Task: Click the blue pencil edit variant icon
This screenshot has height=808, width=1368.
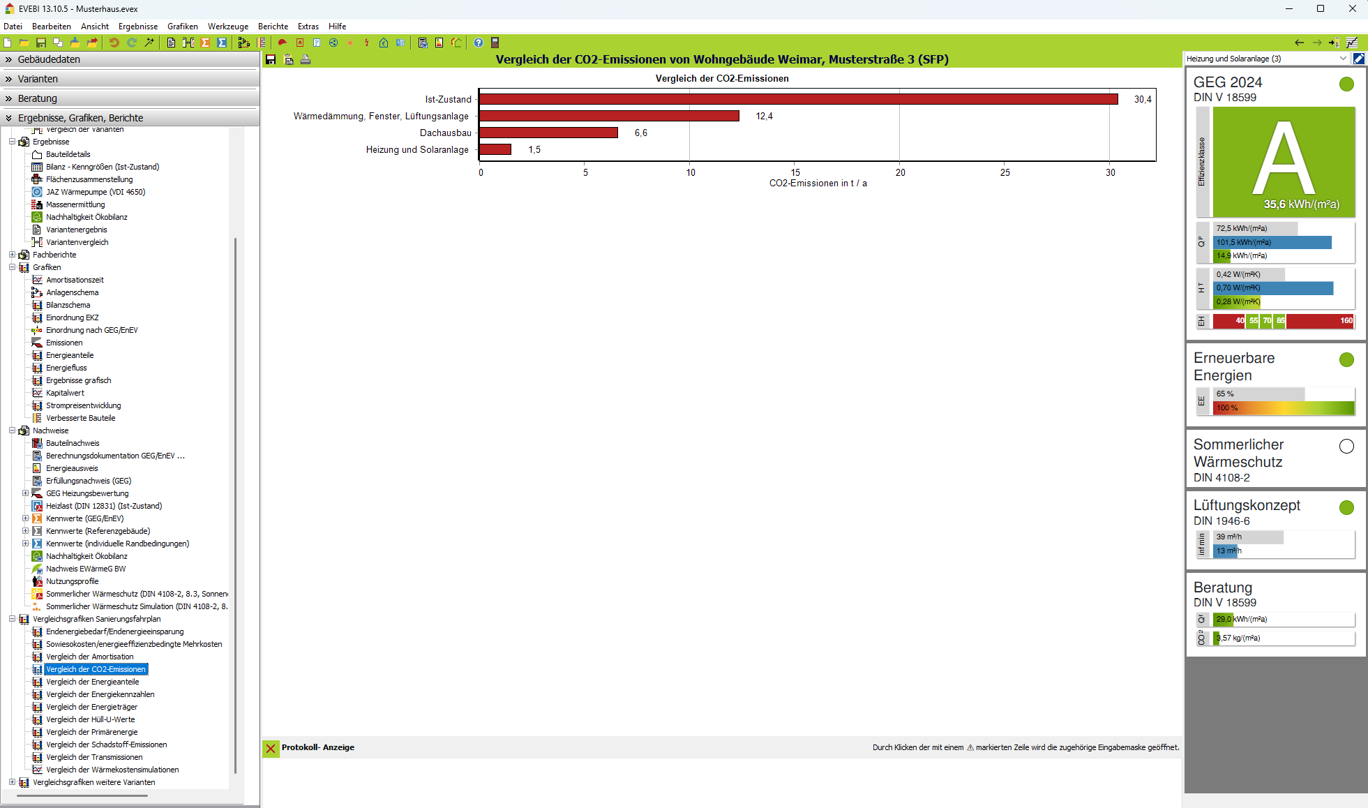Action: tap(1358, 59)
